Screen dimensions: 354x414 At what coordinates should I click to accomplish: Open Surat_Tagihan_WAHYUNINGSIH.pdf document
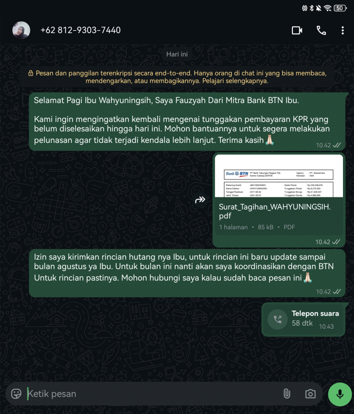(275, 211)
